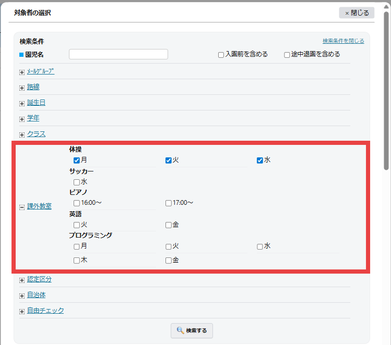Image resolution: width=391 pixels, height=345 pixels.
Task: Check プログラミング 火 checkbox
Action: tap(168, 247)
